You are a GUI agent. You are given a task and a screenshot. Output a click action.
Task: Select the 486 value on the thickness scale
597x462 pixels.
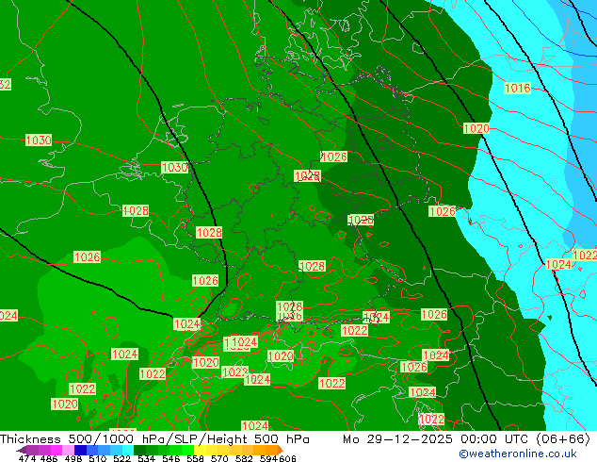point(49,458)
